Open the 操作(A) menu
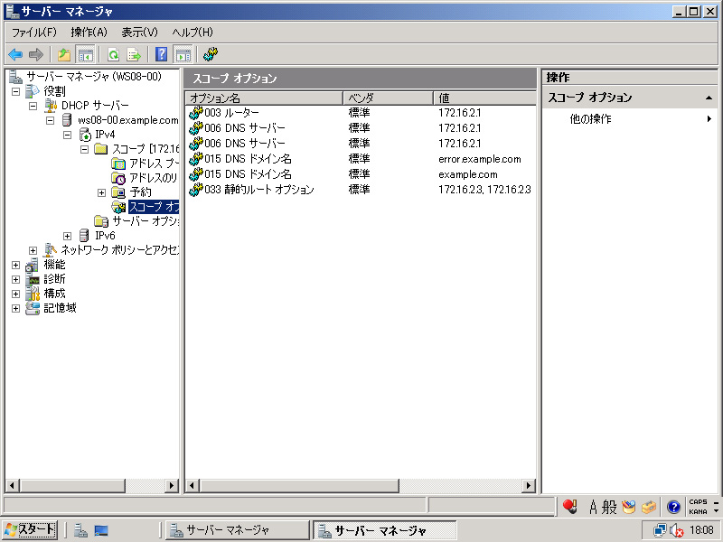The height and width of the screenshot is (542, 723). (x=89, y=33)
